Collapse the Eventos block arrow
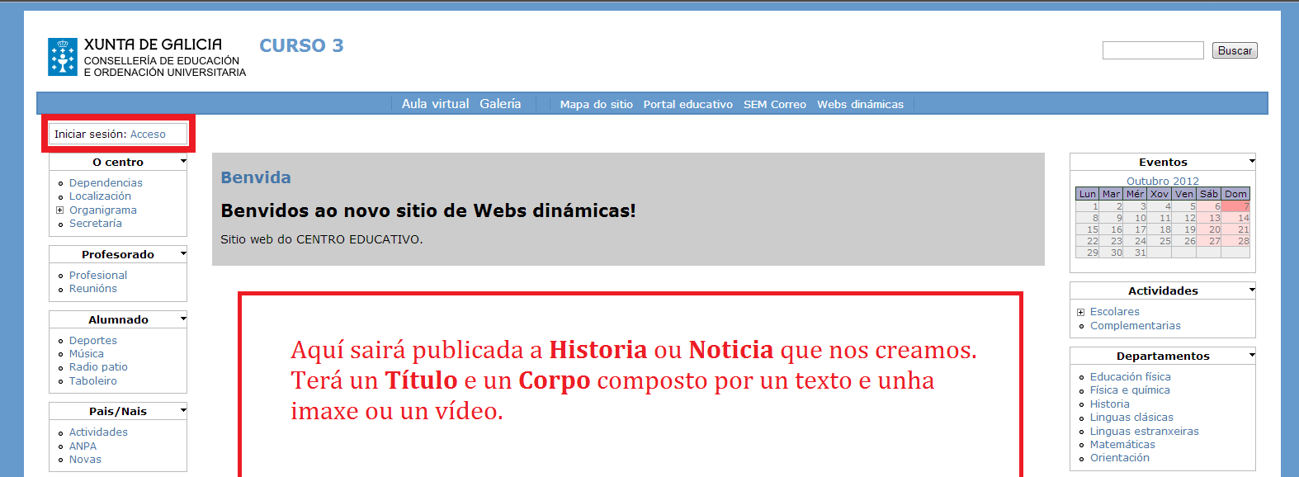The image size is (1299, 477). (x=1251, y=162)
